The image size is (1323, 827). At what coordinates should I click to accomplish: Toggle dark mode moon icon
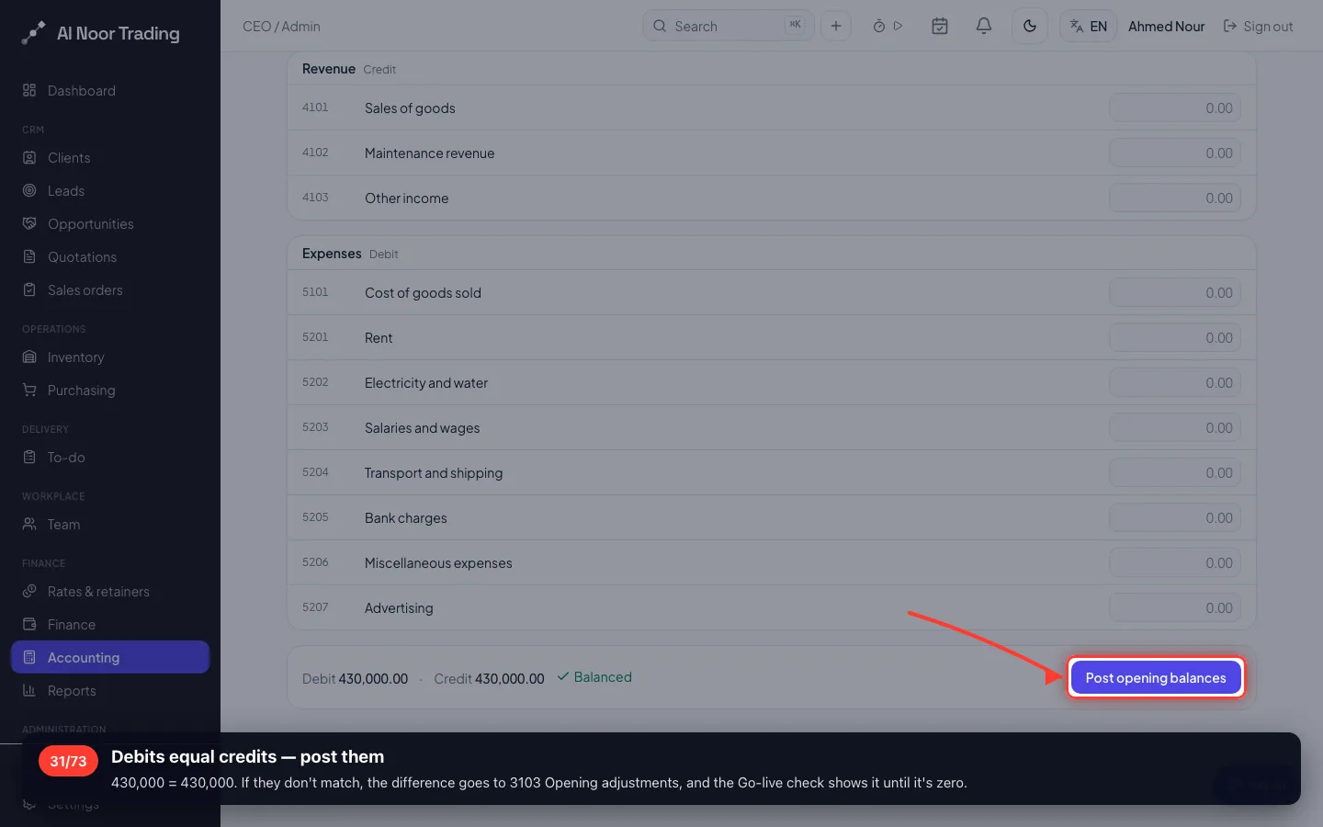tap(1030, 26)
